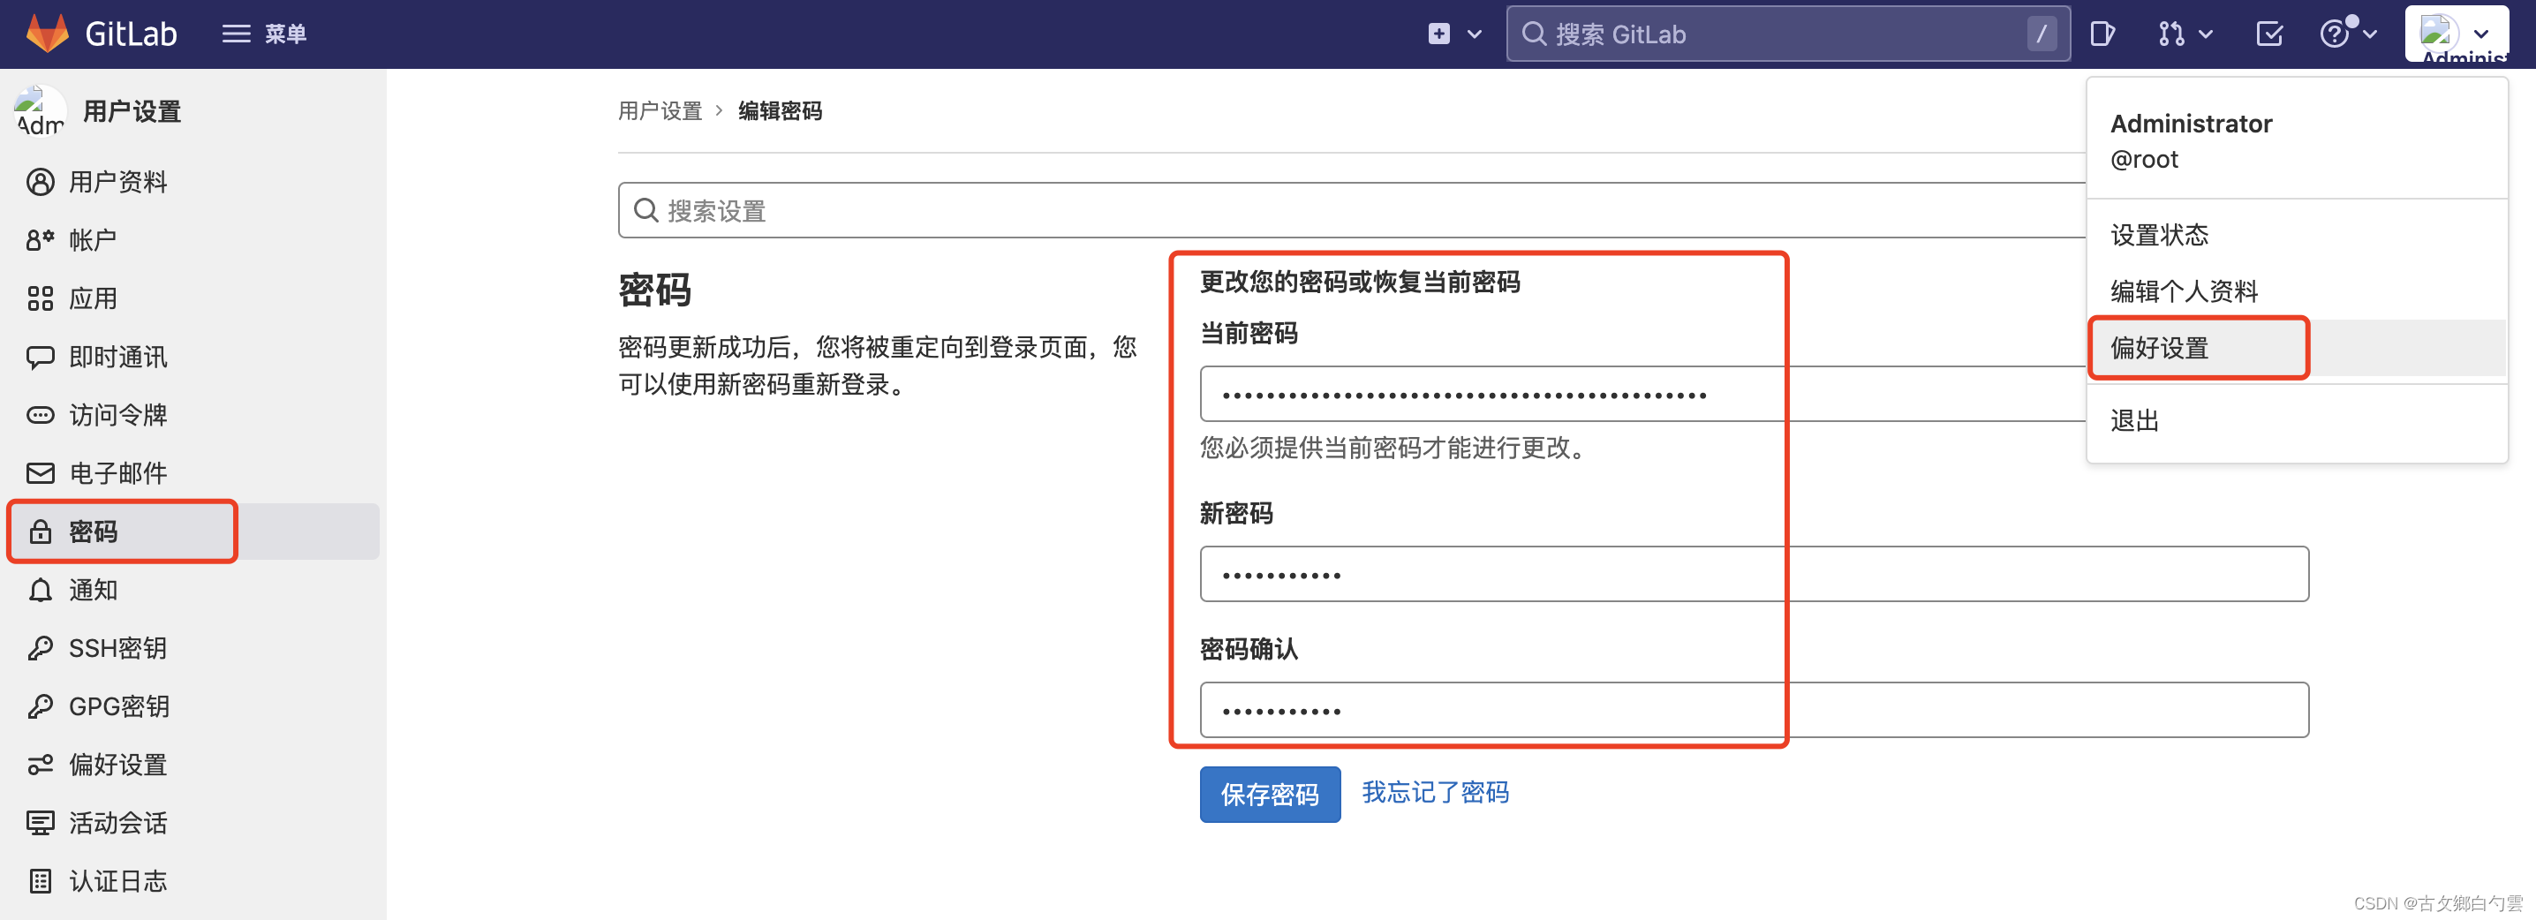Click the 即时通讯 chat bubble icon
2536x920 pixels.
[40, 356]
